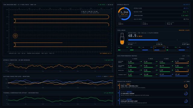Click the Thermal Drift row label
This screenshot has width=193, height=108.
[122, 75]
